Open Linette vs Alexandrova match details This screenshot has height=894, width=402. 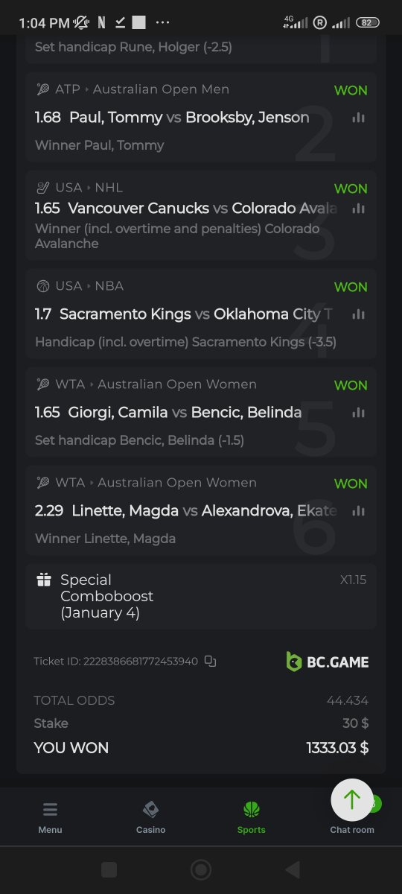[186, 511]
